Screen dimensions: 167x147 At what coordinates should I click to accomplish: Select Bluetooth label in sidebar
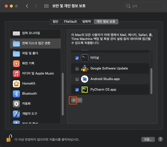(x=29, y=94)
